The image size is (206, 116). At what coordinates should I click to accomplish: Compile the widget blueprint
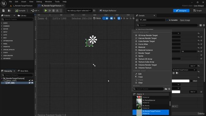pos(20,11)
